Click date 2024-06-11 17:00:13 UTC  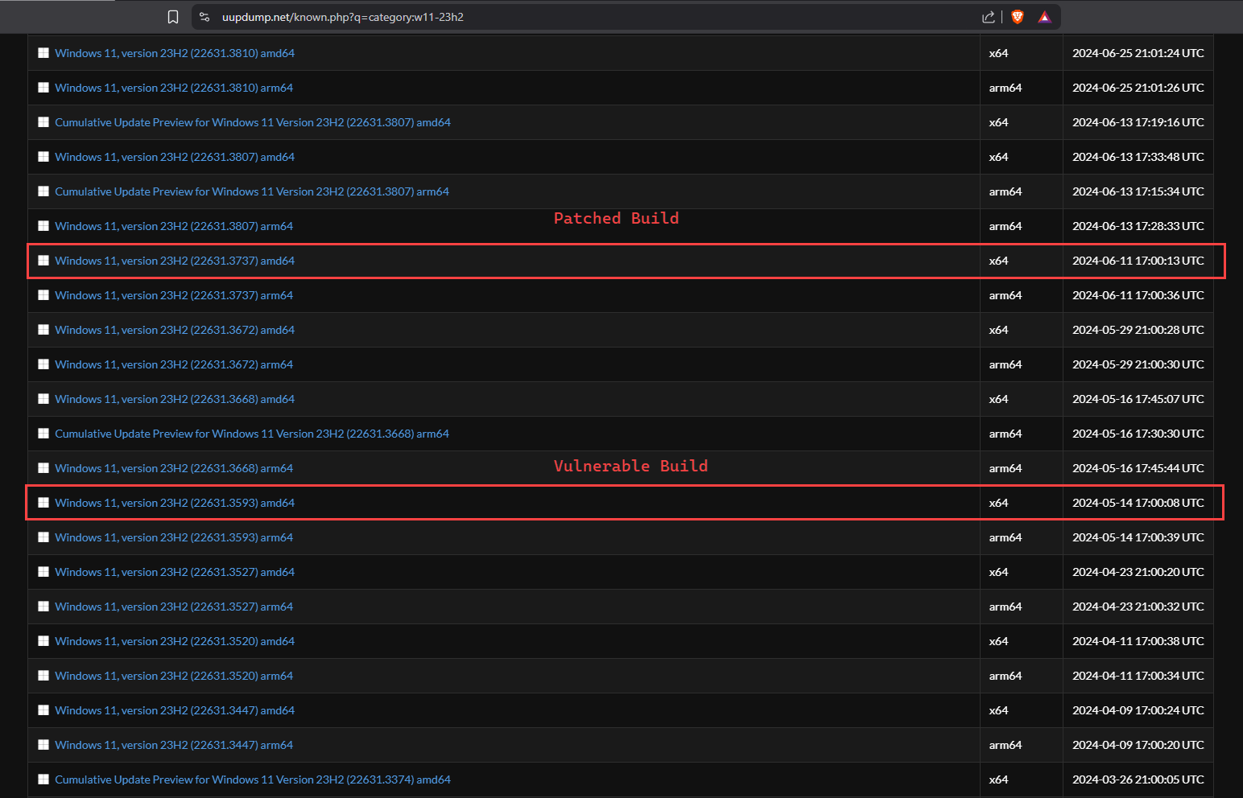pos(1138,261)
